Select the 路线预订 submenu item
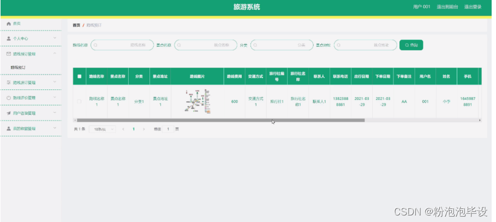 (x=19, y=67)
